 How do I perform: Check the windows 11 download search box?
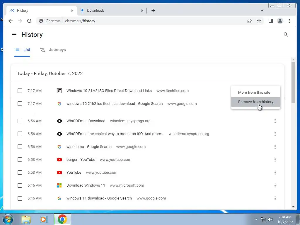pyautogui.click(x=20, y=198)
